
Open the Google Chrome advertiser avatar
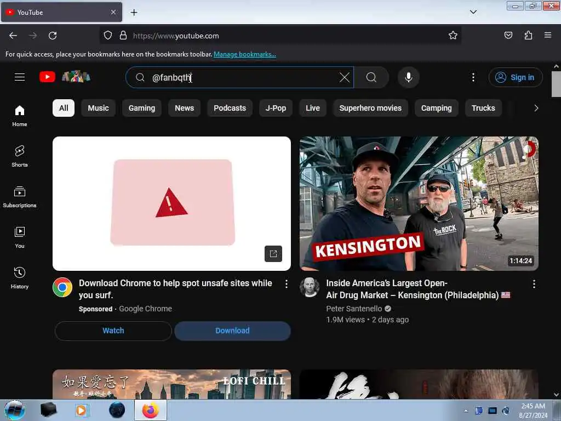62,287
